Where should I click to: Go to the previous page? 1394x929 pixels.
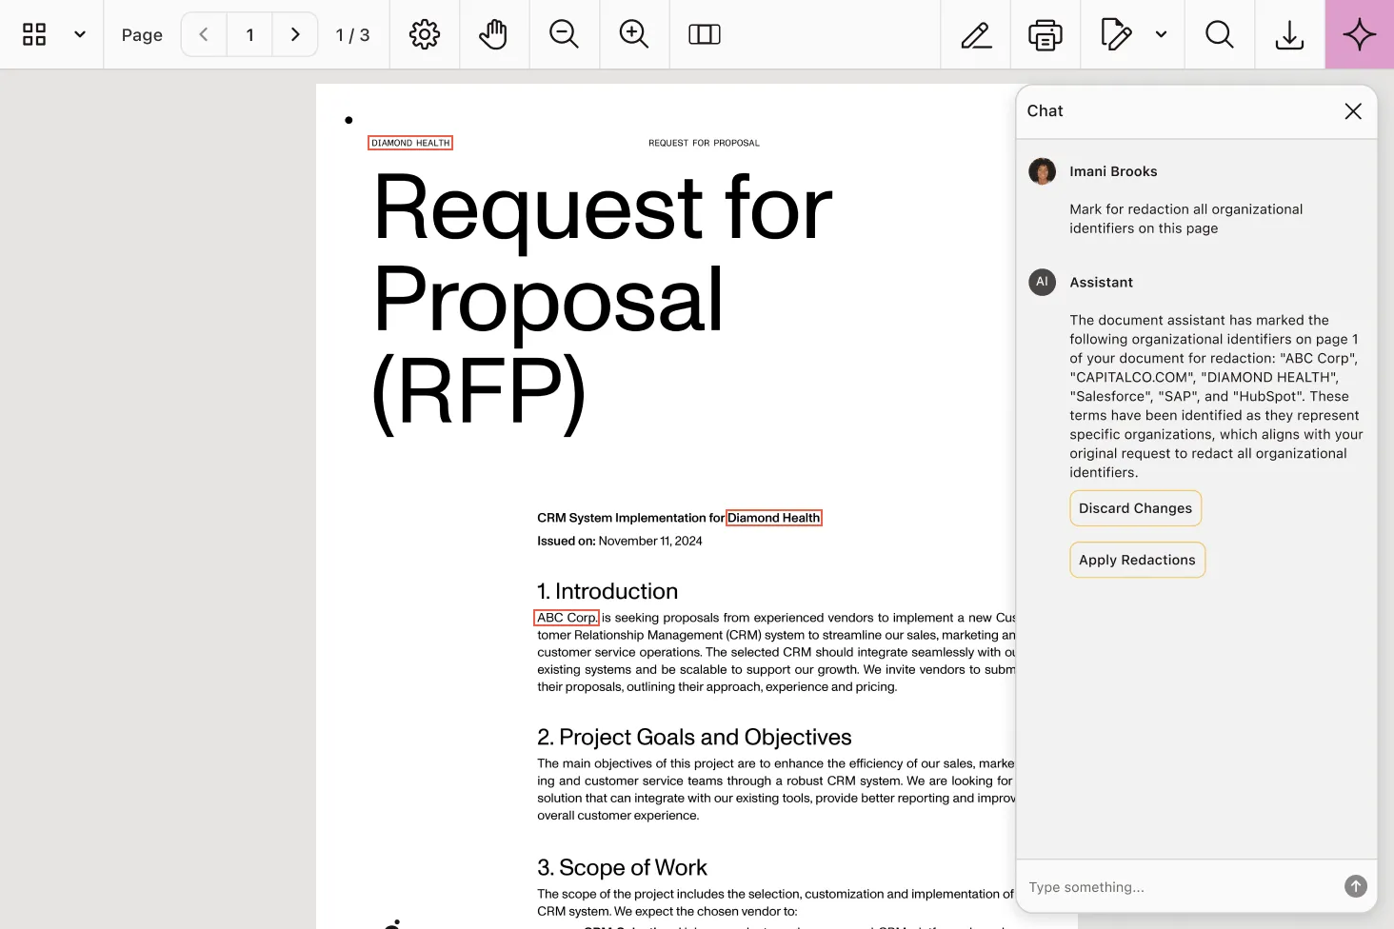pos(204,34)
